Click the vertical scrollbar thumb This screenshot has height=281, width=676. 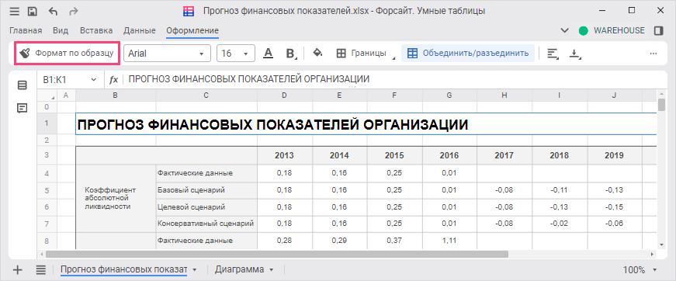[x=662, y=105]
